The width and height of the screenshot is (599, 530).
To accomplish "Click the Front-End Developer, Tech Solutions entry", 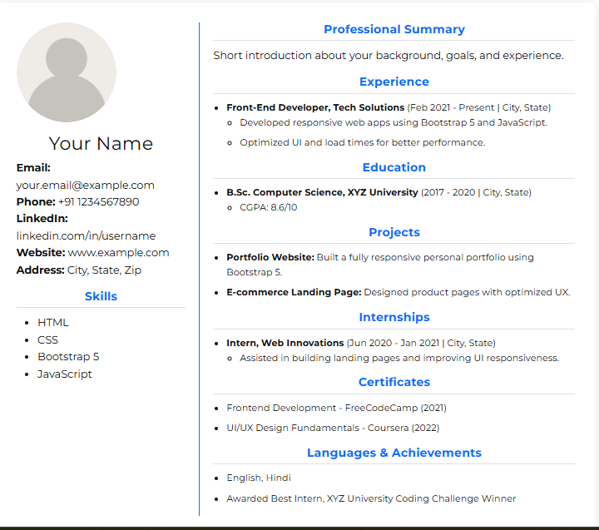I will [x=315, y=108].
